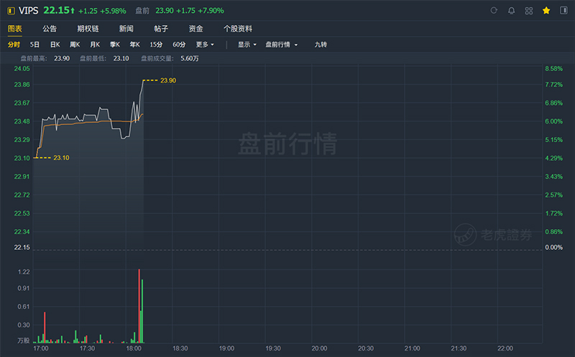Open the 新闻 tab
Screen dimensions: 575x357
[126, 29]
